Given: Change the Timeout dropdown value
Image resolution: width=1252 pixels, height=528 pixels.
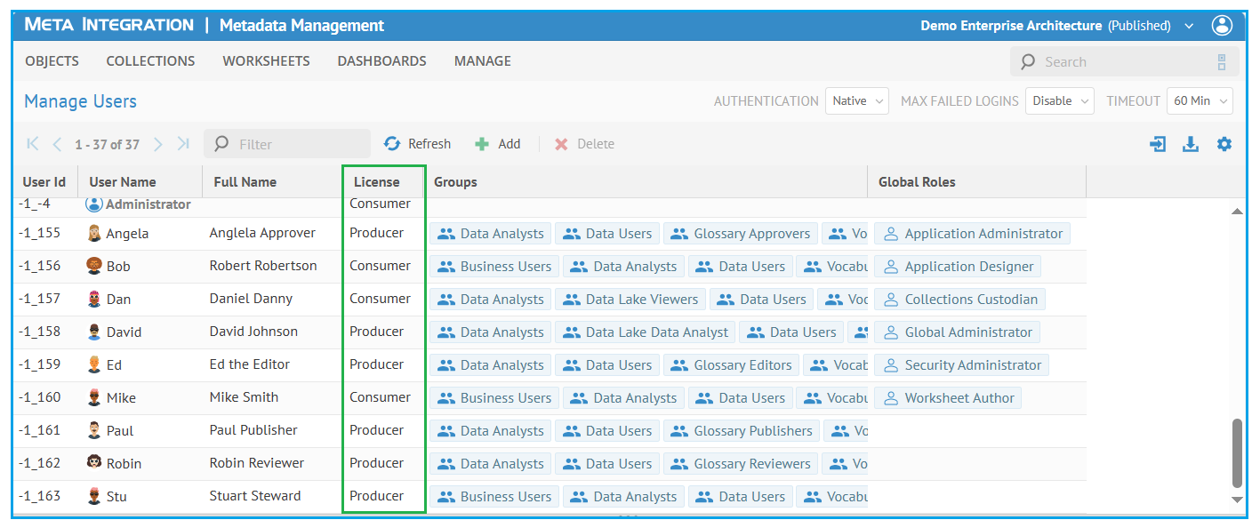Looking at the screenshot, I should point(1199,101).
